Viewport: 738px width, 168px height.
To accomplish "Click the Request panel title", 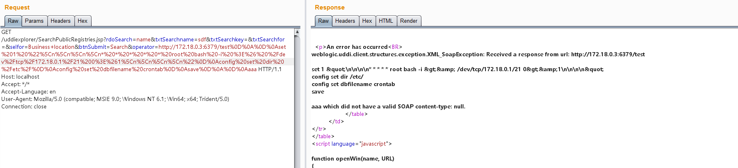I will (x=17, y=7).
